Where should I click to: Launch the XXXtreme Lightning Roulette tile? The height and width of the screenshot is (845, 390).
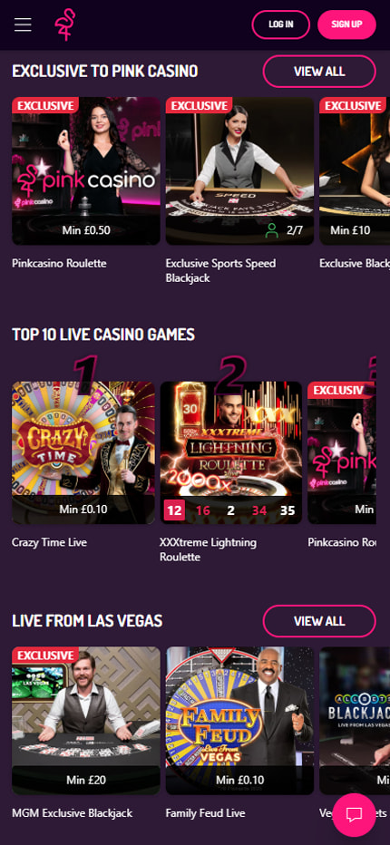point(231,452)
